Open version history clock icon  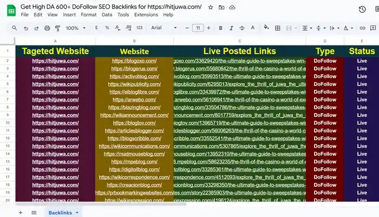click(362, 9)
